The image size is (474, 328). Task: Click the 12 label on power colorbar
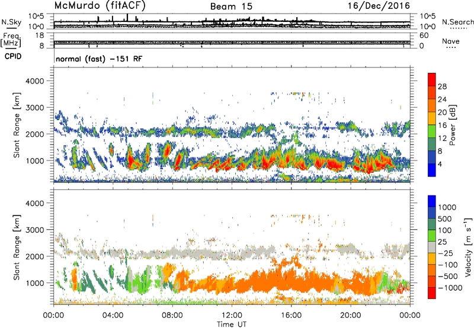(442, 139)
